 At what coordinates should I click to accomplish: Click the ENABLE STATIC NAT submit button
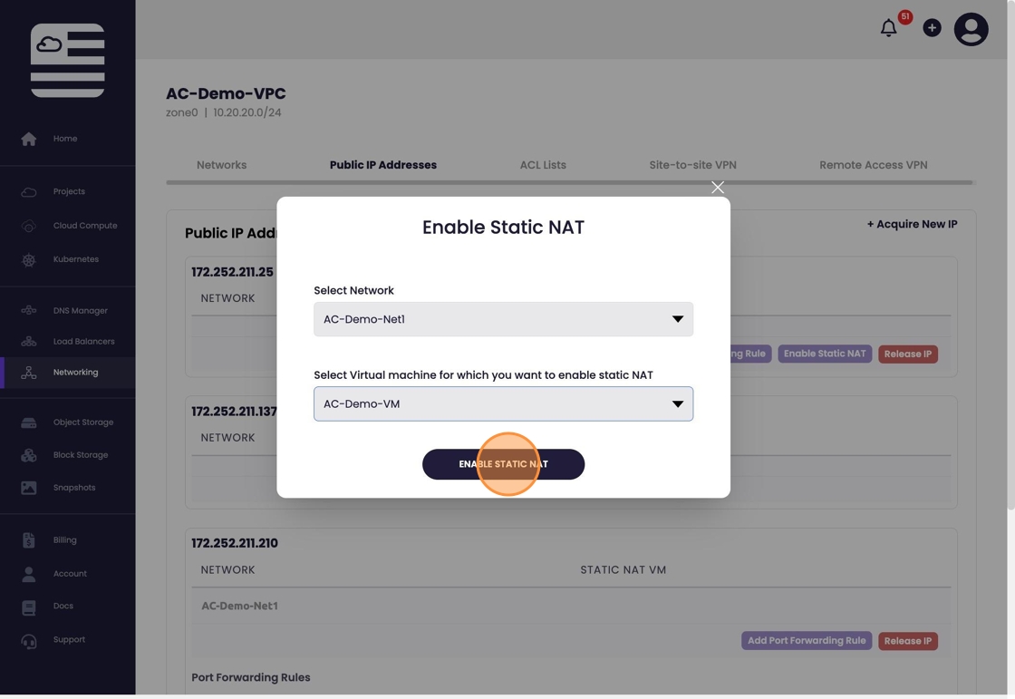coord(503,464)
